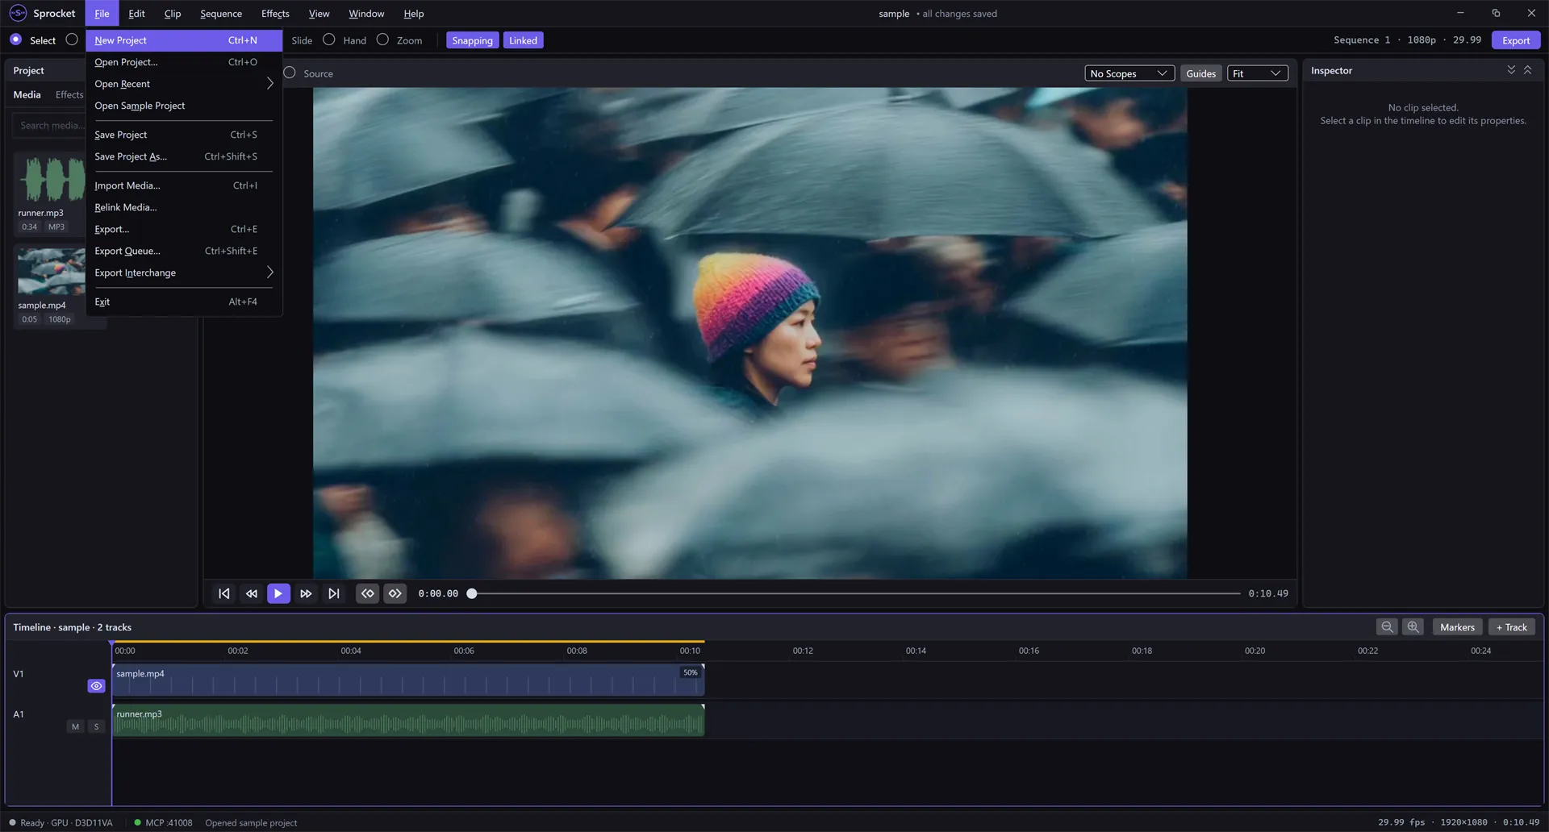Jump to the start of playback

point(224,593)
